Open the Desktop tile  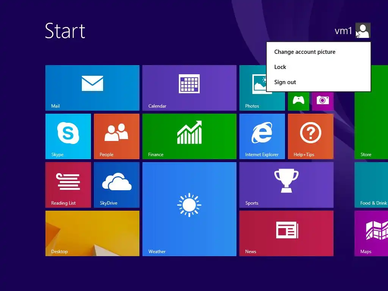[x=92, y=233]
